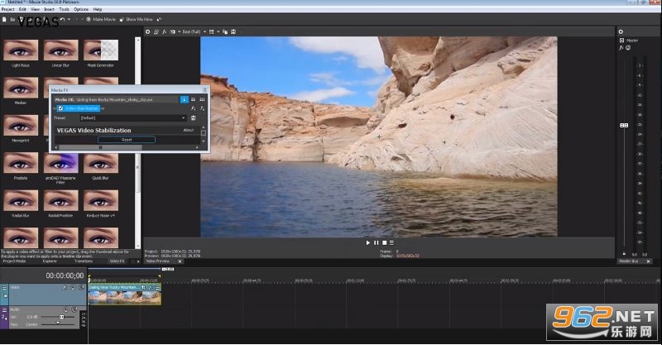Switch to the Explorer tab
The image size is (662, 345).
(50, 261)
